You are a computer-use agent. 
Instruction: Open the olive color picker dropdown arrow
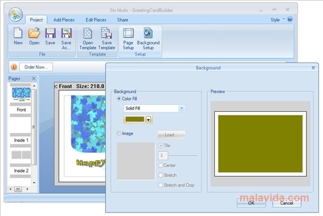coord(149,119)
